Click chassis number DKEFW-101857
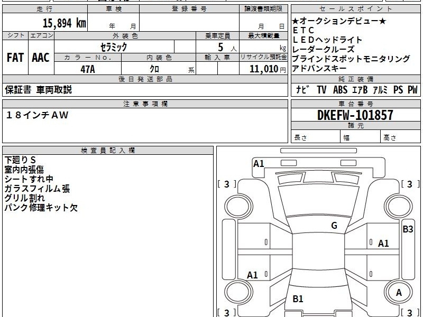 click(x=355, y=115)
